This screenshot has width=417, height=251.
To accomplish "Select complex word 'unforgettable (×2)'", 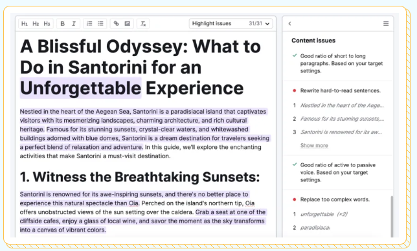I will point(324,214).
